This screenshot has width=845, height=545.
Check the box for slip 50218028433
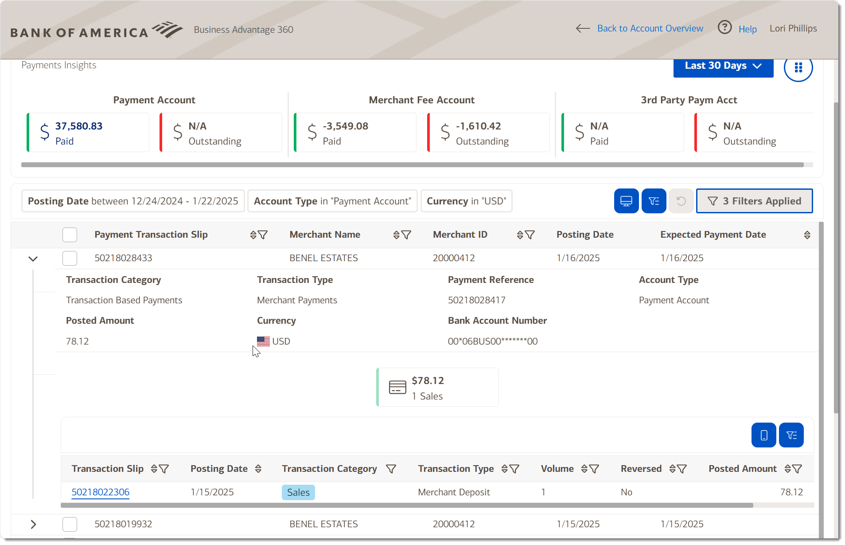point(70,258)
